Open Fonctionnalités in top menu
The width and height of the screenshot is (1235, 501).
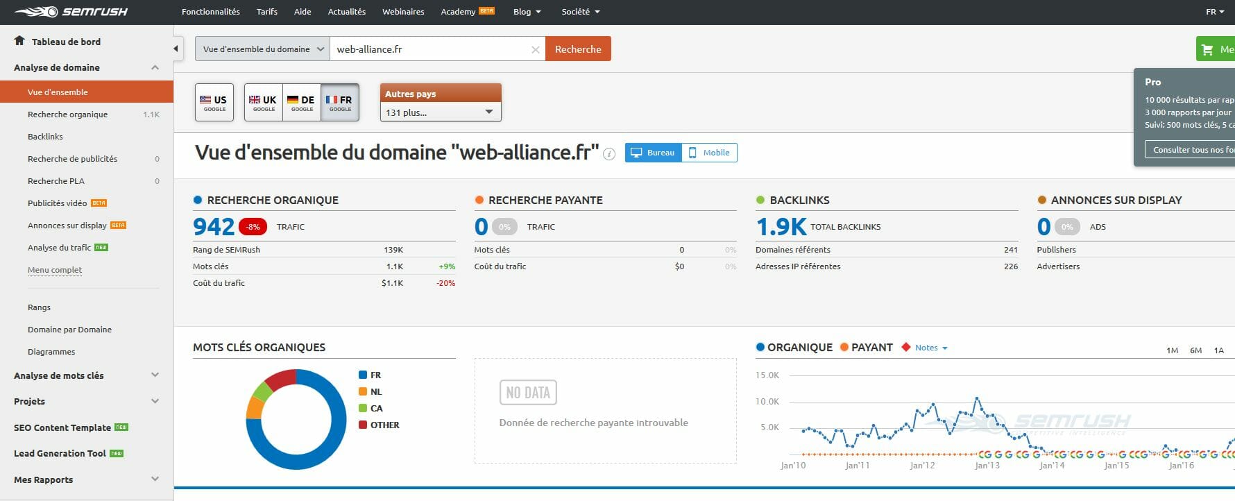point(210,12)
